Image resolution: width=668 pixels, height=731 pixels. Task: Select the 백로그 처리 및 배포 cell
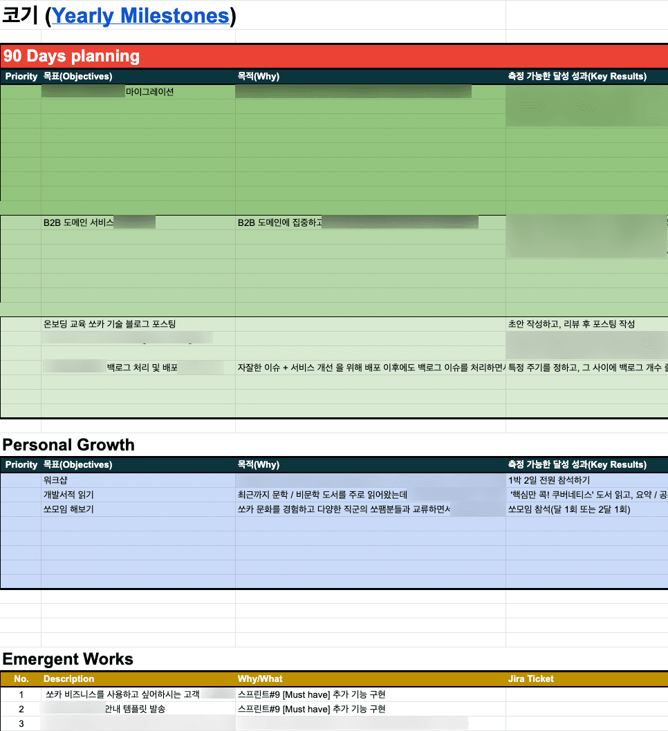[138, 368]
